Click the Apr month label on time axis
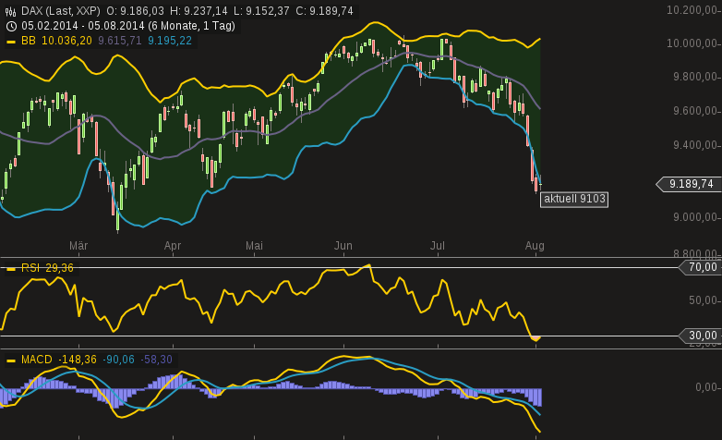722x440 pixels. point(173,246)
